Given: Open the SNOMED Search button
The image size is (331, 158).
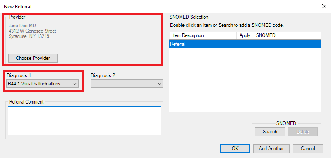Looking at the screenshot, I should [x=270, y=132].
